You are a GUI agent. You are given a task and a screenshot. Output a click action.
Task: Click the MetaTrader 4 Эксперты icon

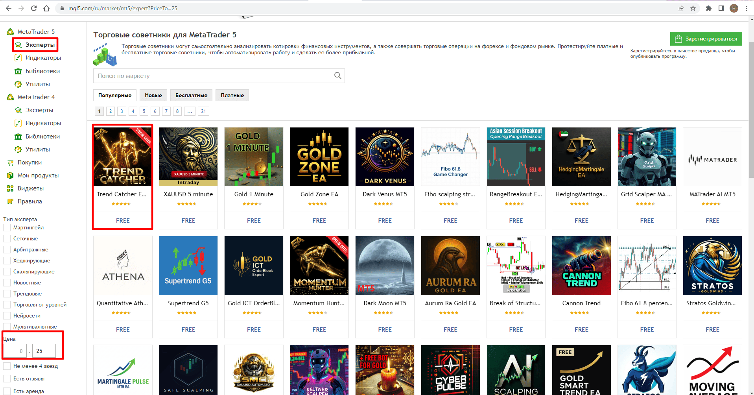click(x=18, y=110)
